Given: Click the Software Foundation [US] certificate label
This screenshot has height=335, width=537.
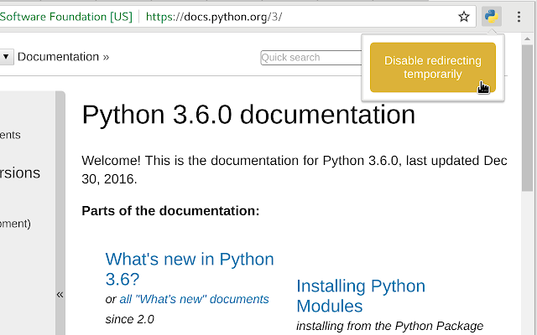Looking at the screenshot, I should [x=66, y=17].
